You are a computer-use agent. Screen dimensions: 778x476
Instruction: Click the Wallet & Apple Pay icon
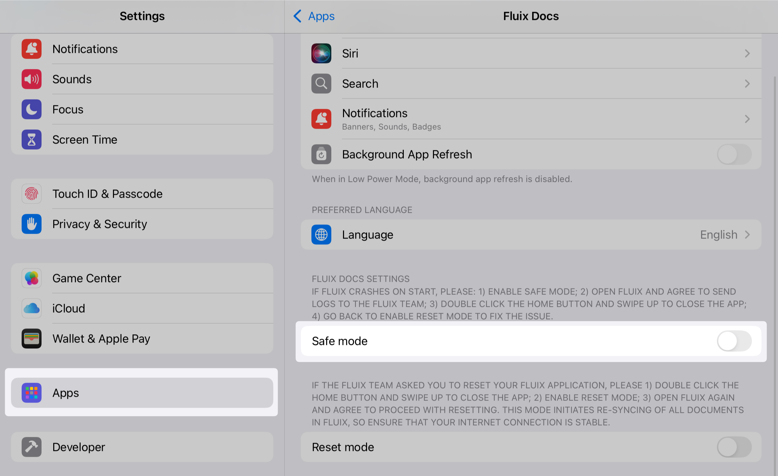click(32, 339)
